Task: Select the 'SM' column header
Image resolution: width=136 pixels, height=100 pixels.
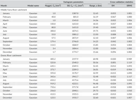Action: coord(113,6)
